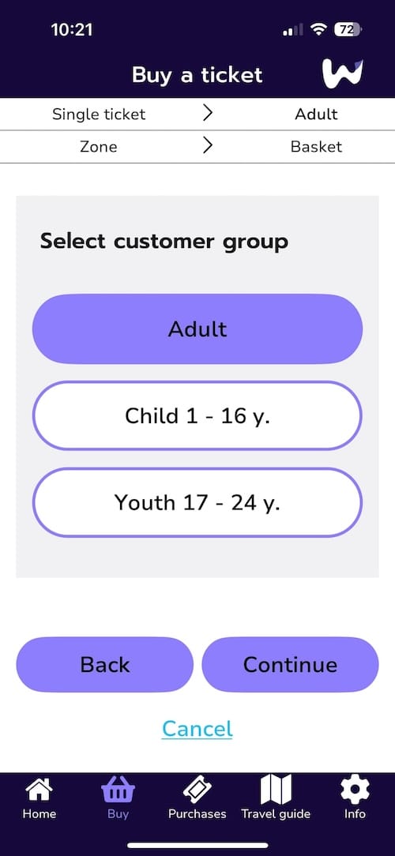Open the Info gear icon
Screen dimensions: 395x856
point(355,790)
